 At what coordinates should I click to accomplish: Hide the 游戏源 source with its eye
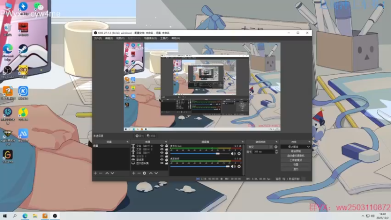coord(162,160)
